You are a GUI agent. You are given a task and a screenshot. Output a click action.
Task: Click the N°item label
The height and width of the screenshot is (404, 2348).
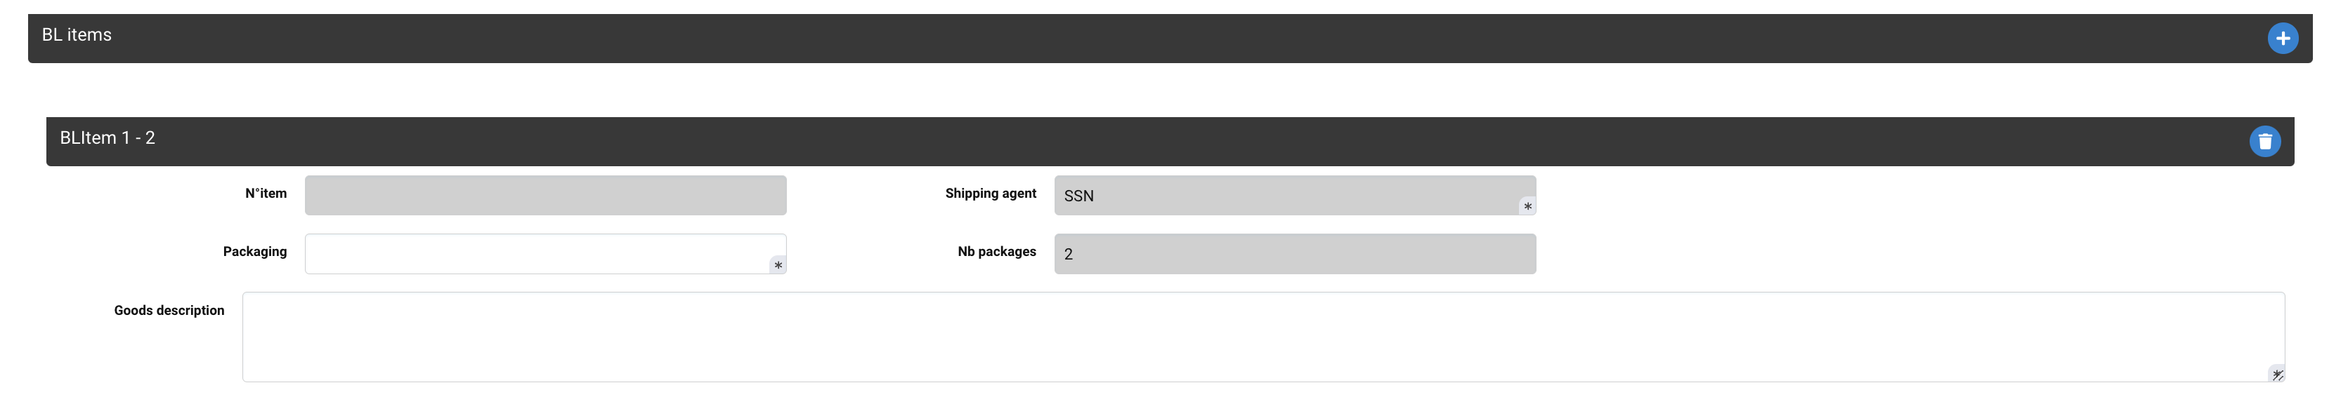pyautogui.click(x=266, y=193)
